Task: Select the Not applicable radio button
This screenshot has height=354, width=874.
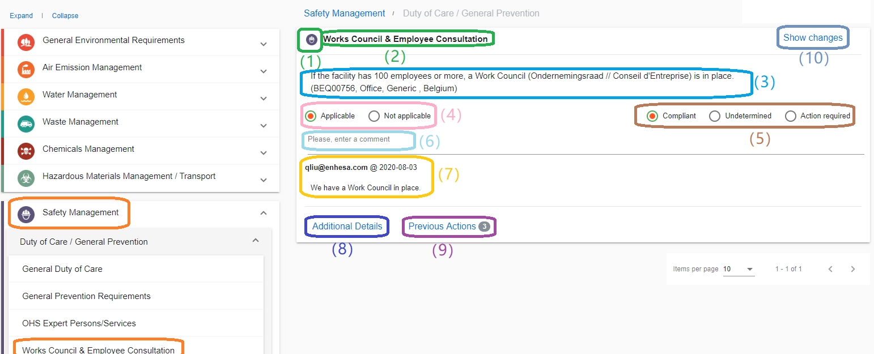Action: [x=374, y=116]
